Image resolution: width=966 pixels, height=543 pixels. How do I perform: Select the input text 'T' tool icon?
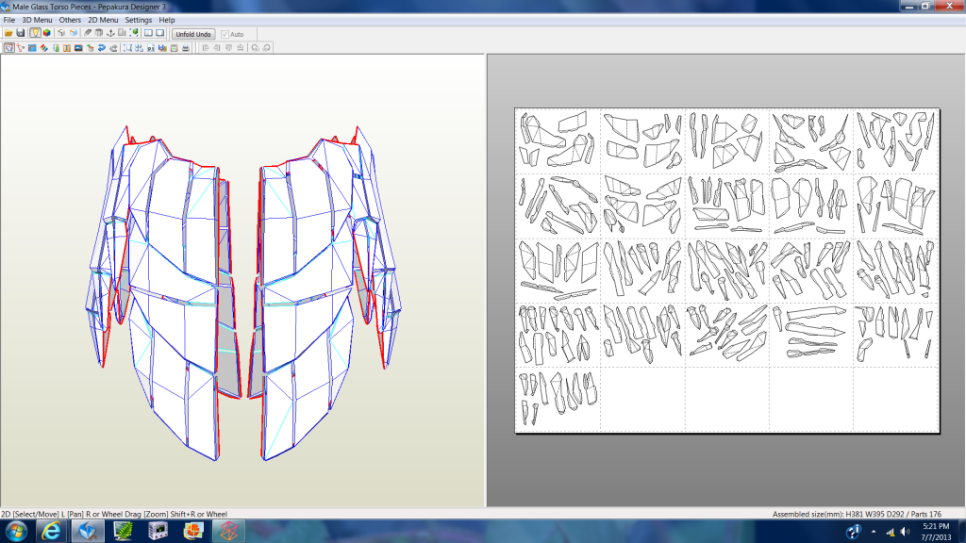click(x=67, y=47)
